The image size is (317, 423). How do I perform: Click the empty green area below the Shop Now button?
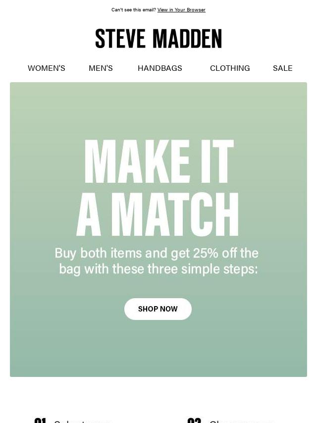(x=158, y=348)
